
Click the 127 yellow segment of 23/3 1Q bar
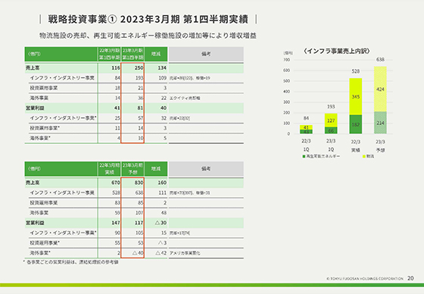tap(331, 120)
